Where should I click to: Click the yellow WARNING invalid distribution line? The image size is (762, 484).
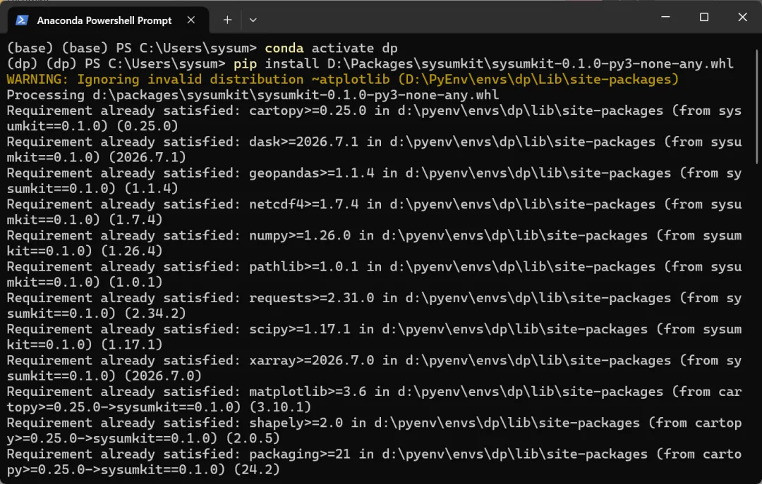click(343, 79)
